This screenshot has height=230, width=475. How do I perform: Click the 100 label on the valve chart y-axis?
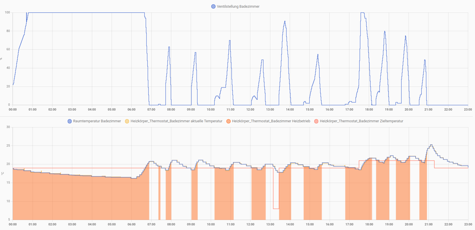pyautogui.click(x=7, y=13)
